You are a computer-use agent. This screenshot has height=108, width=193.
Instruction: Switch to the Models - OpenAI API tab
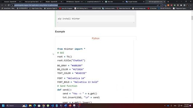52,2
